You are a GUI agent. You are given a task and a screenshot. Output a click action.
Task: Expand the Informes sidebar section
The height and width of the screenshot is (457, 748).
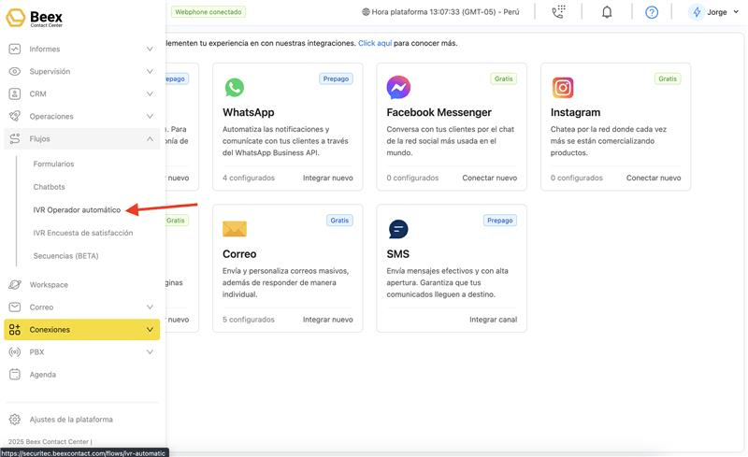coord(80,49)
